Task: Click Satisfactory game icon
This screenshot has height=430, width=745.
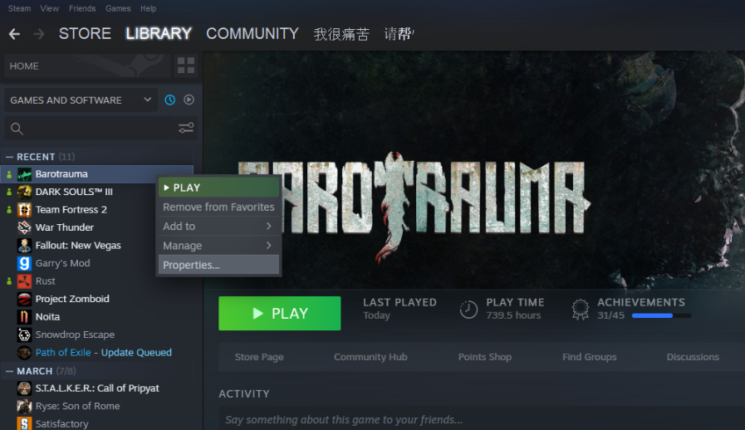Action: 24,424
